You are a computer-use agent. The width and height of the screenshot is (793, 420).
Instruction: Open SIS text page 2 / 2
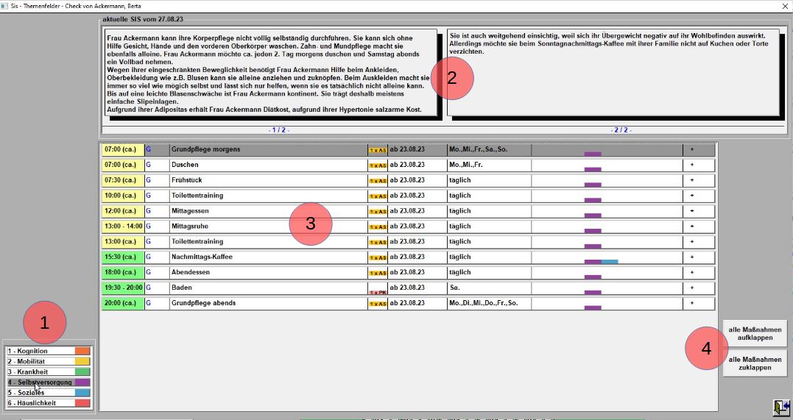[621, 130]
